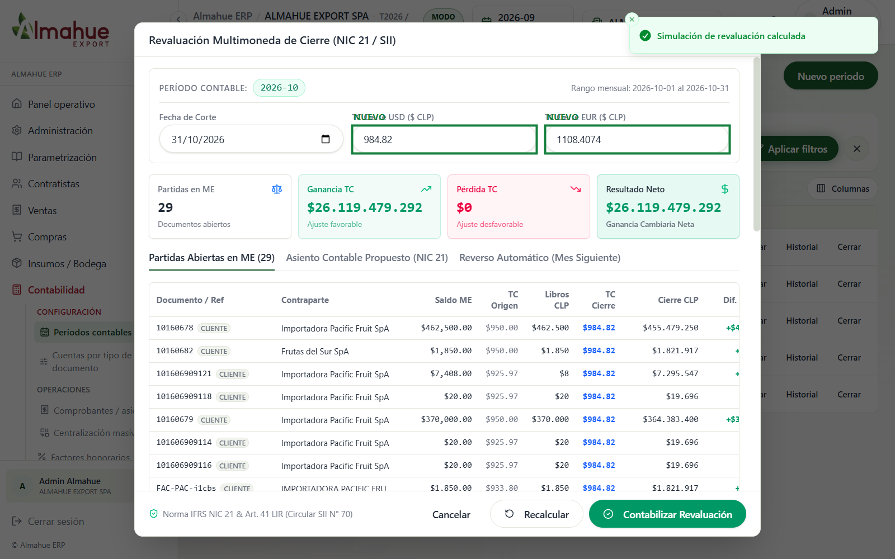This screenshot has width=895, height=559.
Task: Clear filters with the X button
Action: (857, 149)
